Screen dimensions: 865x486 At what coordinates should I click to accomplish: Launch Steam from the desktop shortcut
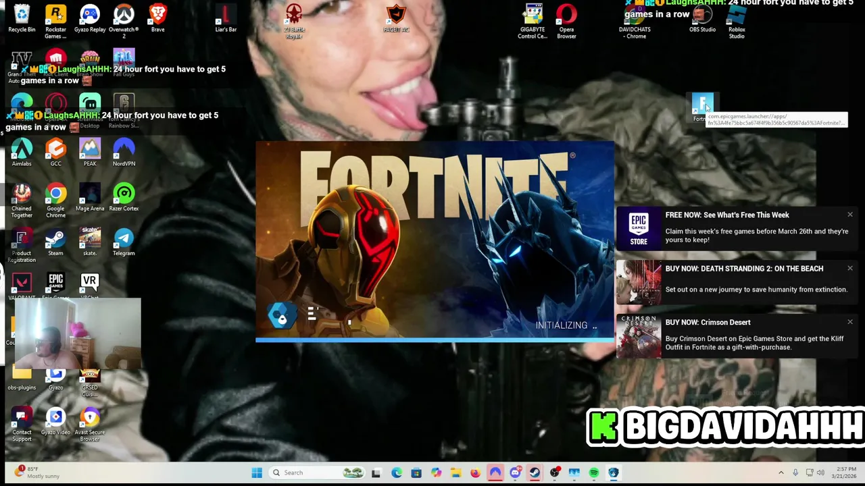tap(55, 242)
